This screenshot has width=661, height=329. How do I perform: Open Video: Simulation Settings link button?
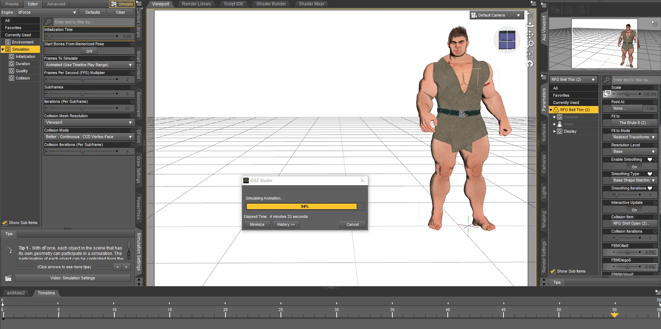coord(73,278)
